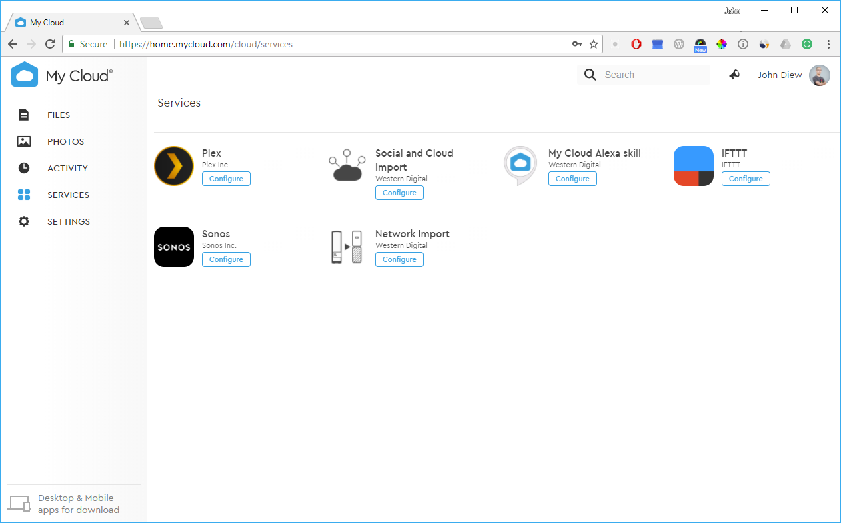The image size is (841, 523).
Task: Go back to the previous page
Action: [x=13, y=44]
